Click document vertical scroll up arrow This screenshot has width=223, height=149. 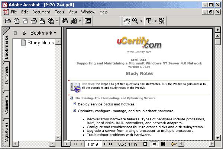tap(217, 36)
